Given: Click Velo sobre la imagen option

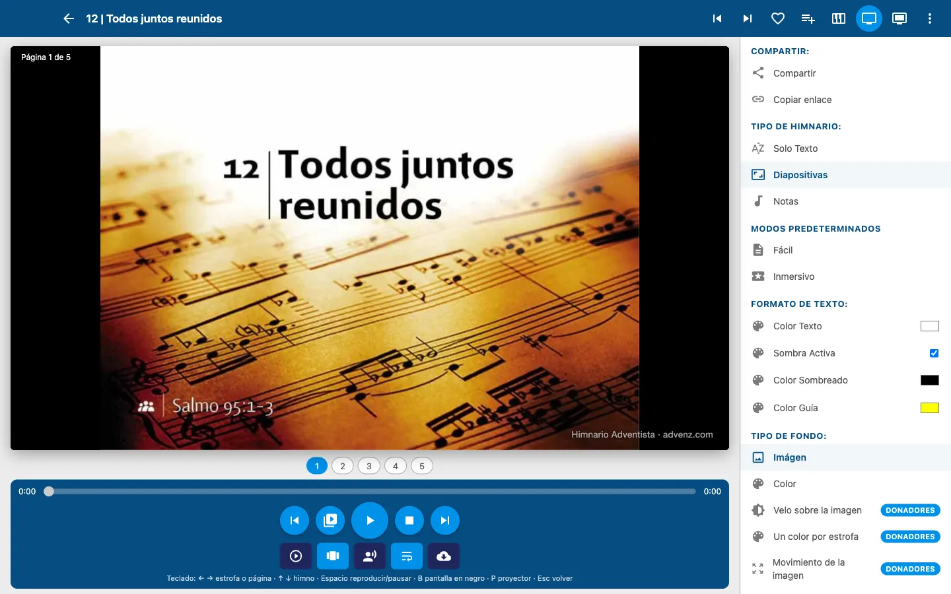Looking at the screenshot, I should tap(845, 510).
